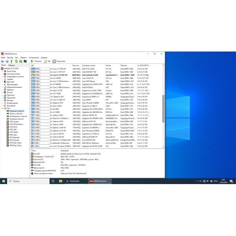Click the users icon in the toolbar

click(x=20, y=61)
